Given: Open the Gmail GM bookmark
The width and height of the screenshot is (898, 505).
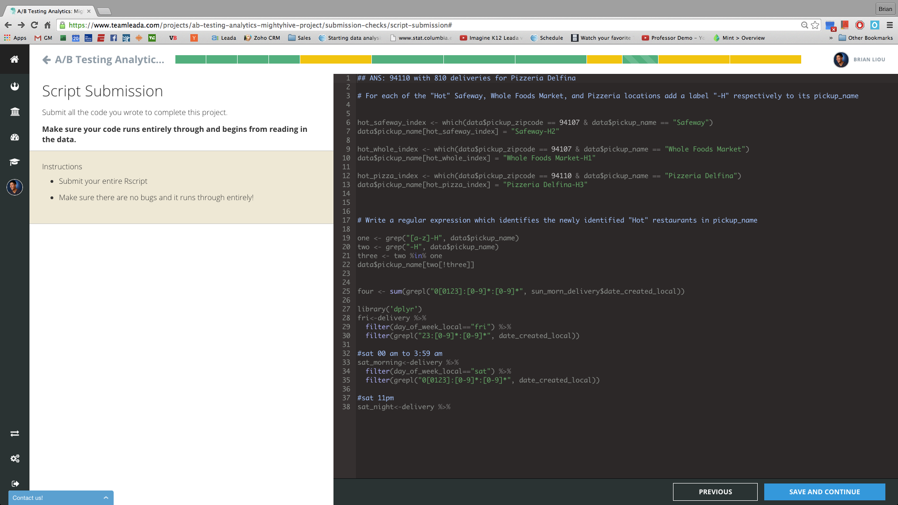Looking at the screenshot, I should pyautogui.click(x=43, y=38).
